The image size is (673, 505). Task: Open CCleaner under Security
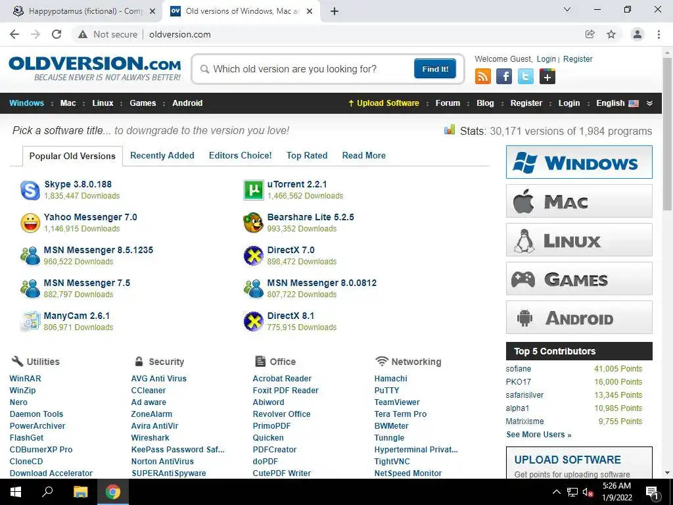[149, 391]
